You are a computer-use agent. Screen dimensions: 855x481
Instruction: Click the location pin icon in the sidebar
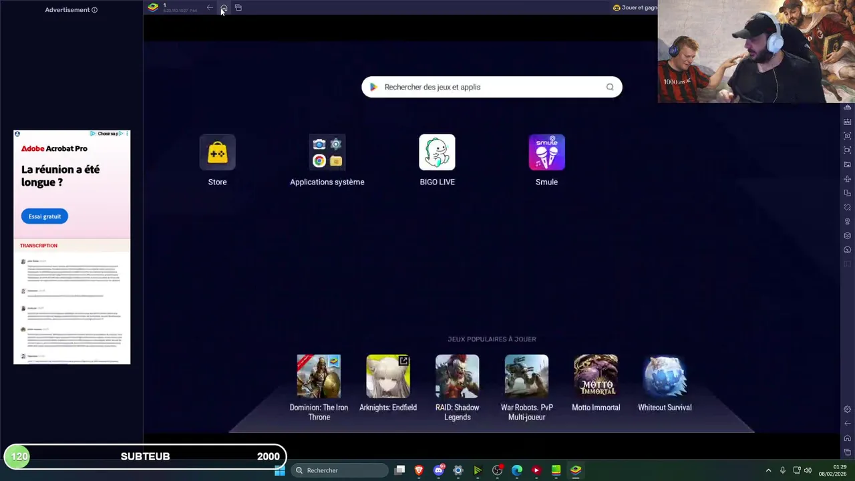848,221
